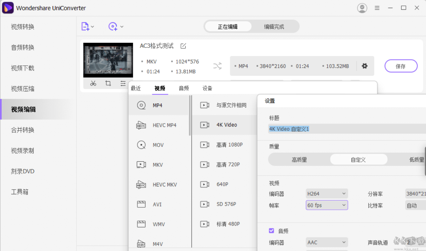Choose 高清 1080P resolution preset

click(x=224, y=145)
